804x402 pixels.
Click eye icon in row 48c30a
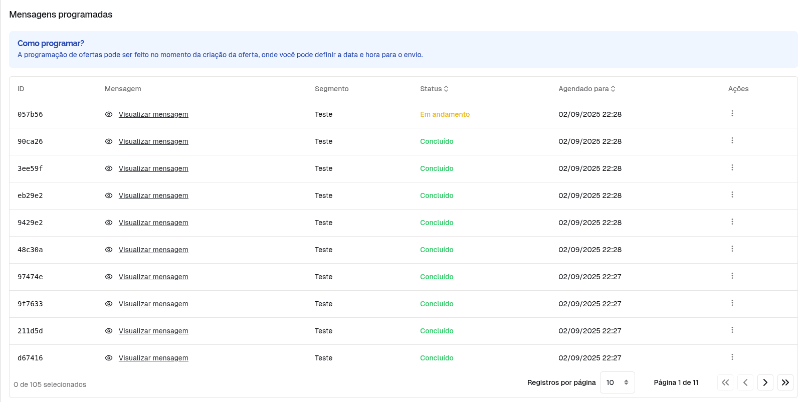click(x=108, y=250)
